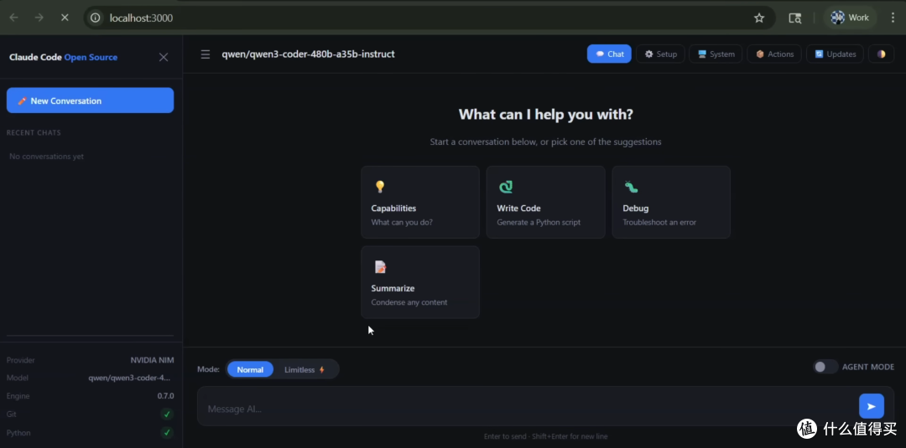Stop page loading with the X button
The image size is (906, 448).
point(65,18)
